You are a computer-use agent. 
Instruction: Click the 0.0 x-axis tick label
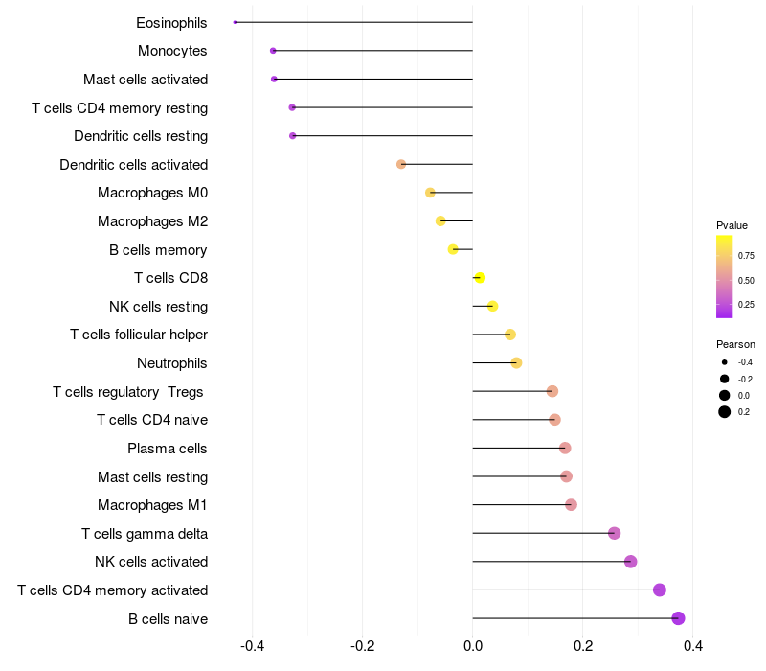473,646
